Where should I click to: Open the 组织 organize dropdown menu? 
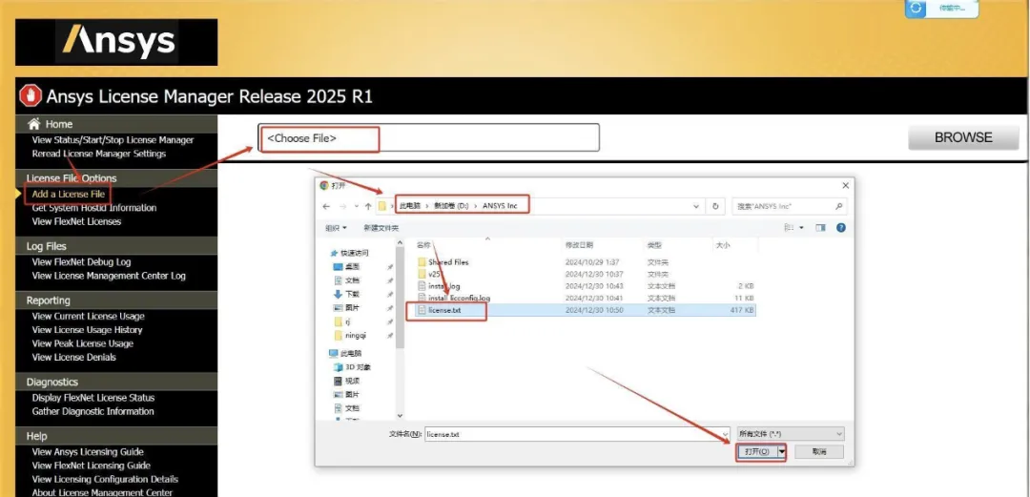pos(337,227)
